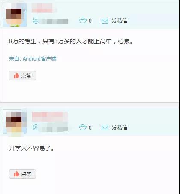This screenshot has width=180, height=194.
Task: Click the envelope icon in first post
Action: point(105,21)
